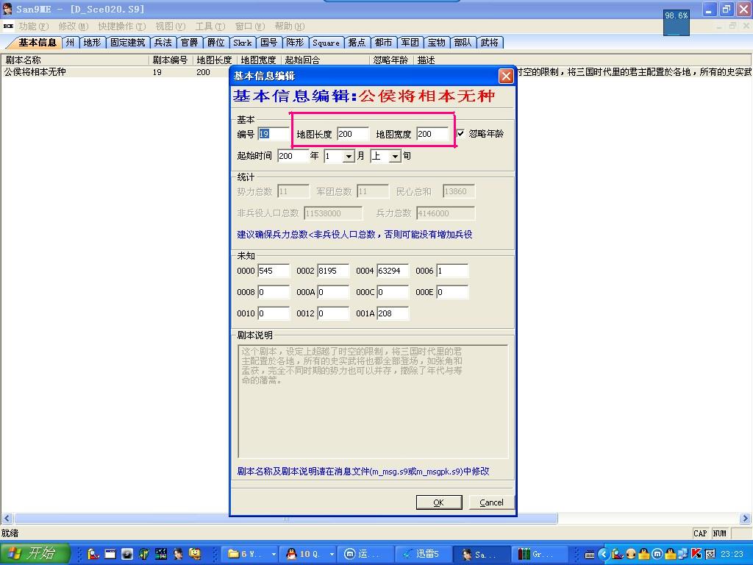The height and width of the screenshot is (565, 753).
Task: Open the 旬 (上) dropdown
Action: 395,156
